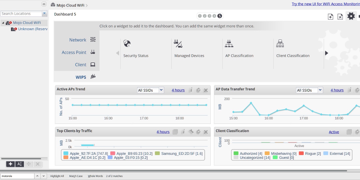360x180 pixels.
Task: Change Active APs Trend duration via 4 hours link
Action: [x=178, y=90]
